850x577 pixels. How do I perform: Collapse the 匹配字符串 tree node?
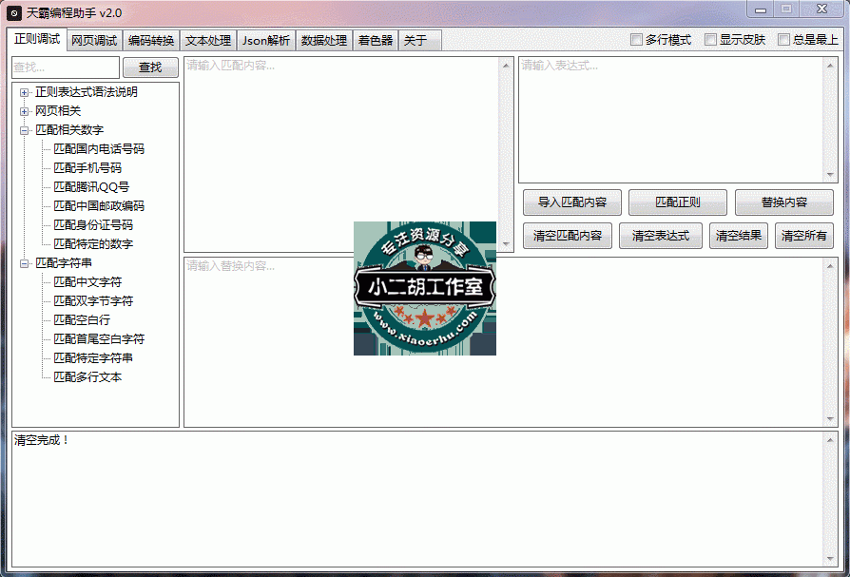pos(25,263)
